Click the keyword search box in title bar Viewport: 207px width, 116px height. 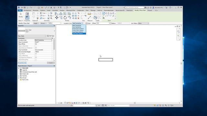pos(135,7)
